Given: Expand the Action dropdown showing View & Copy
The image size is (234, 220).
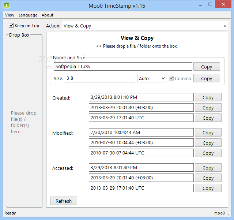Looking at the screenshot, I should coord(145,26).
